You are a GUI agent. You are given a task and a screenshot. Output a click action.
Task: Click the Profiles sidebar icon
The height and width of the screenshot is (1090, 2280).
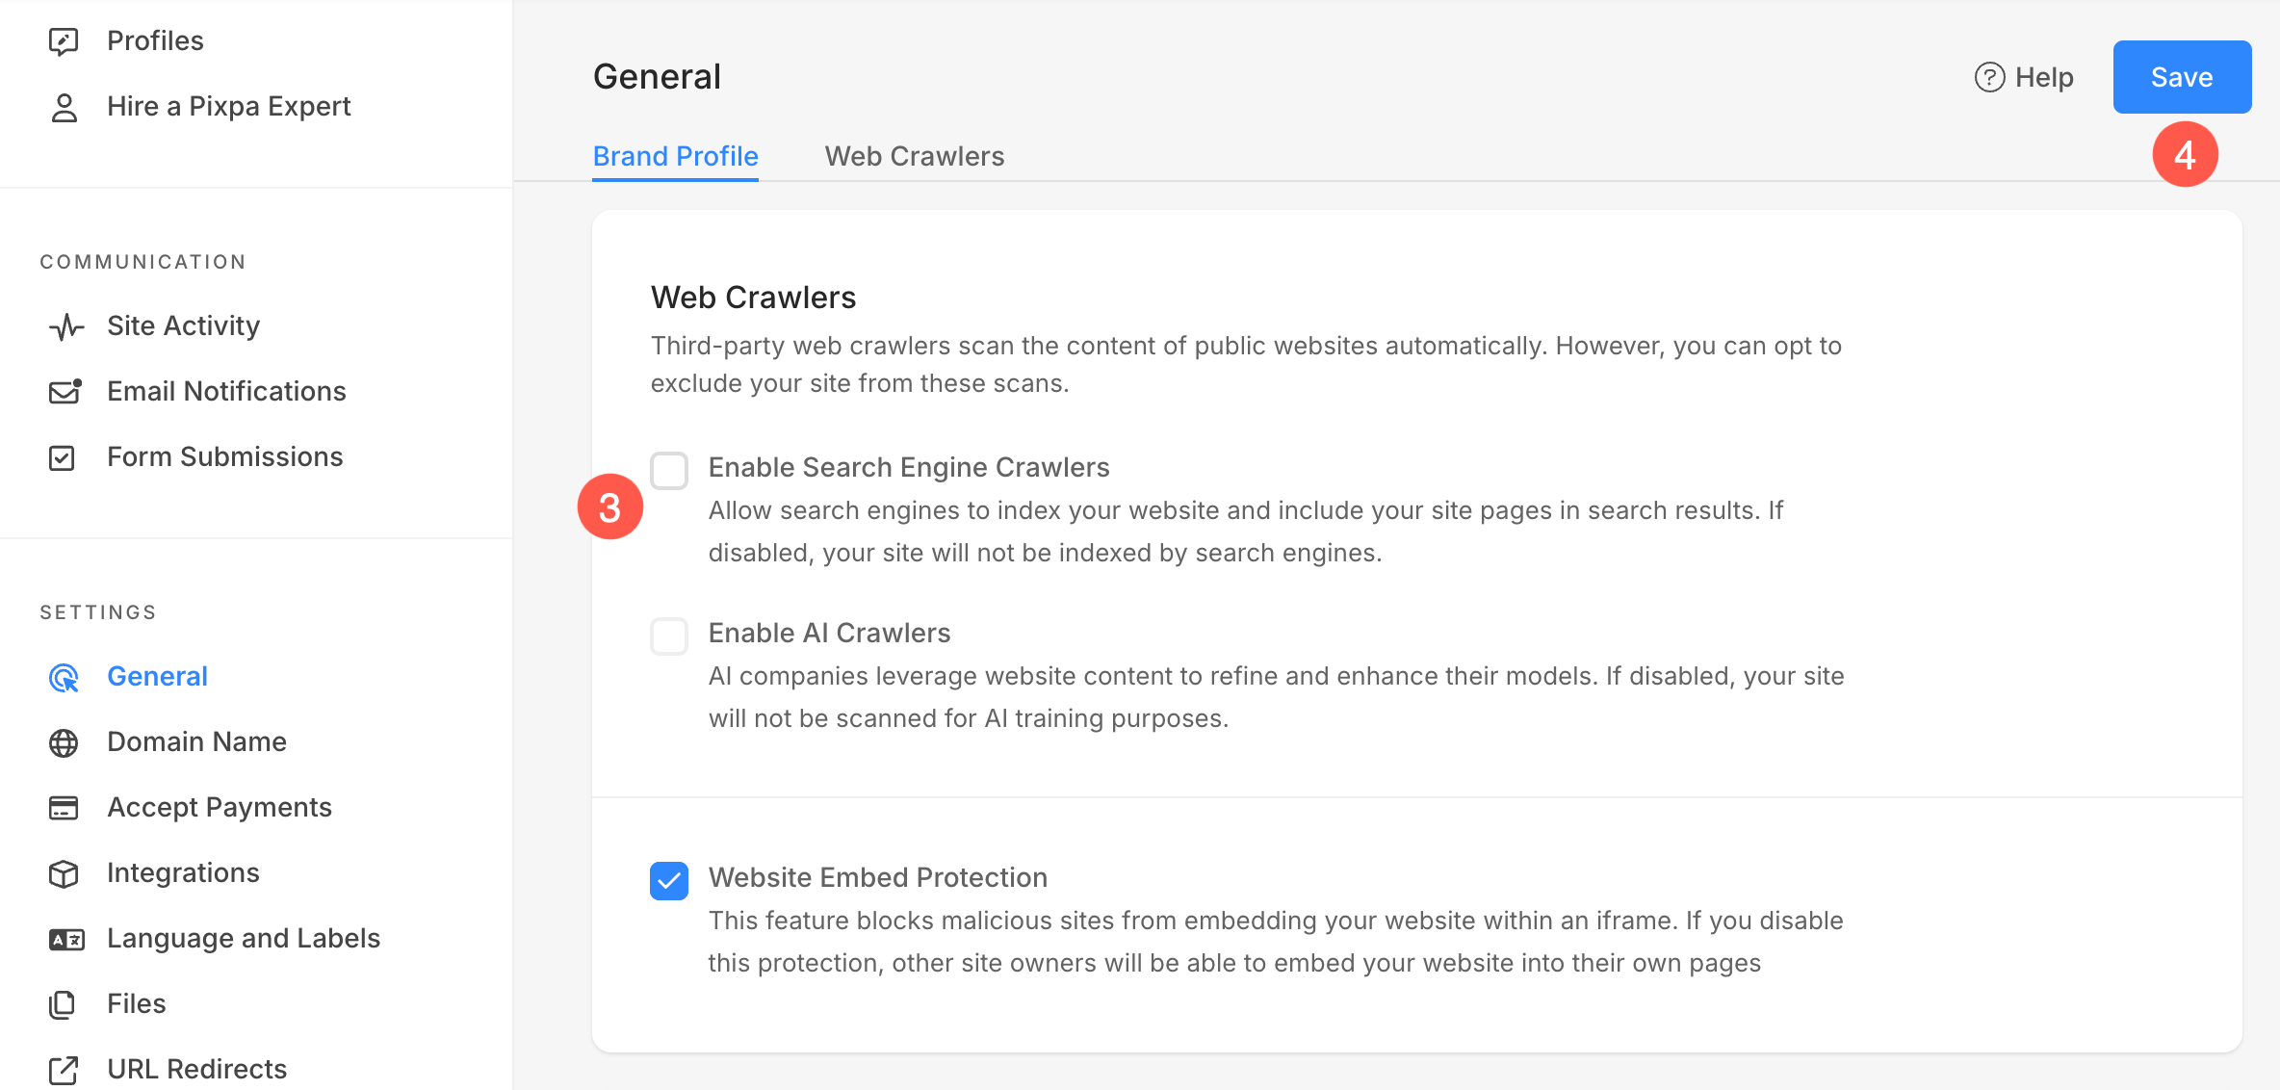64,41
